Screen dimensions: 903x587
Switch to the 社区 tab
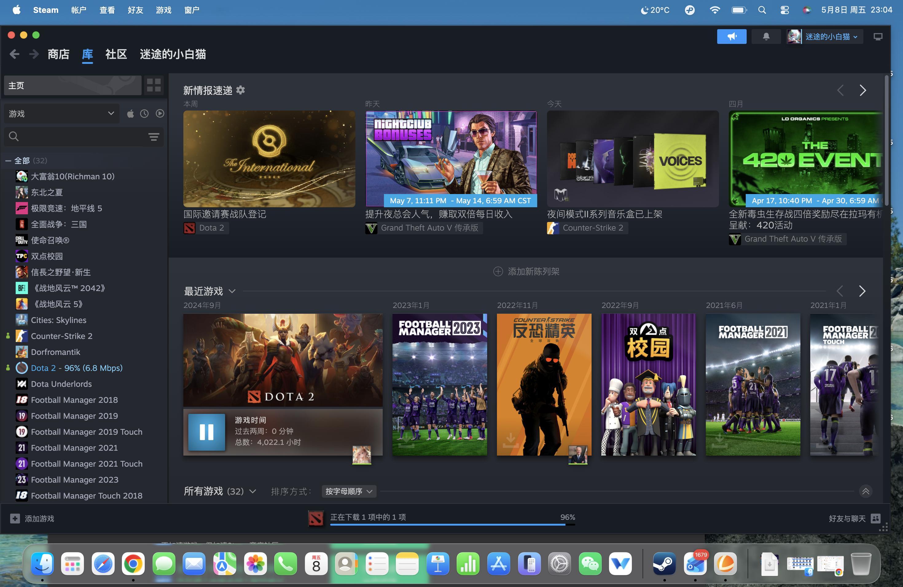coord(116,54)
